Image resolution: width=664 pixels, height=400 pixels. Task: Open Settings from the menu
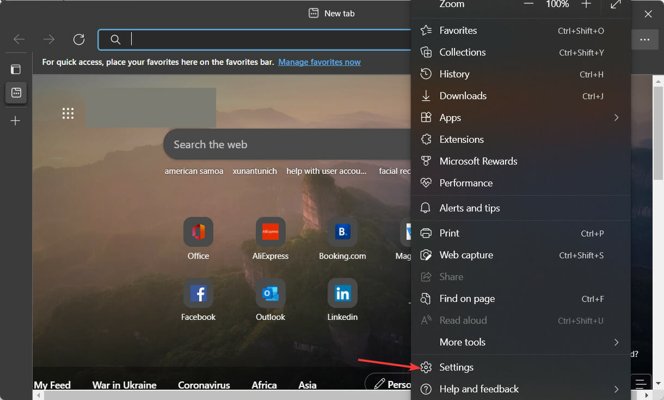point(456,367)
